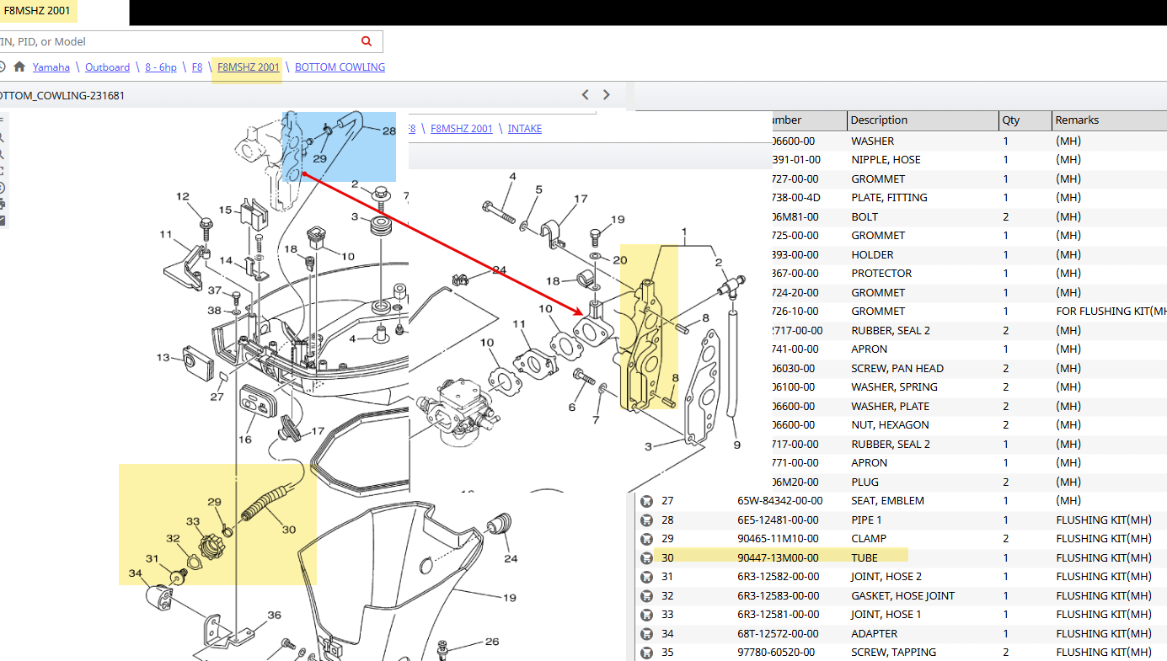The height and width of the screenshot is (661, 1167).
Task: Open the INTAKE breadcrumb link
Action: coord(525,129)
